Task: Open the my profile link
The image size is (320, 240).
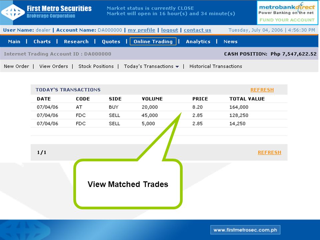Action: (141, 30)
